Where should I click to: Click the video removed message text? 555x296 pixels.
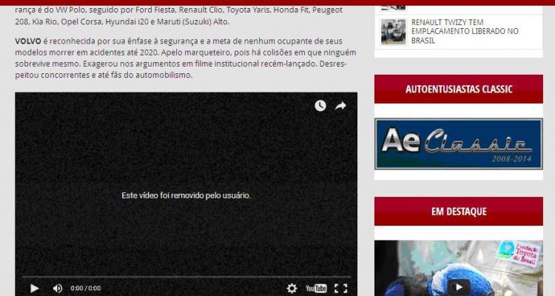coord(186,195)
